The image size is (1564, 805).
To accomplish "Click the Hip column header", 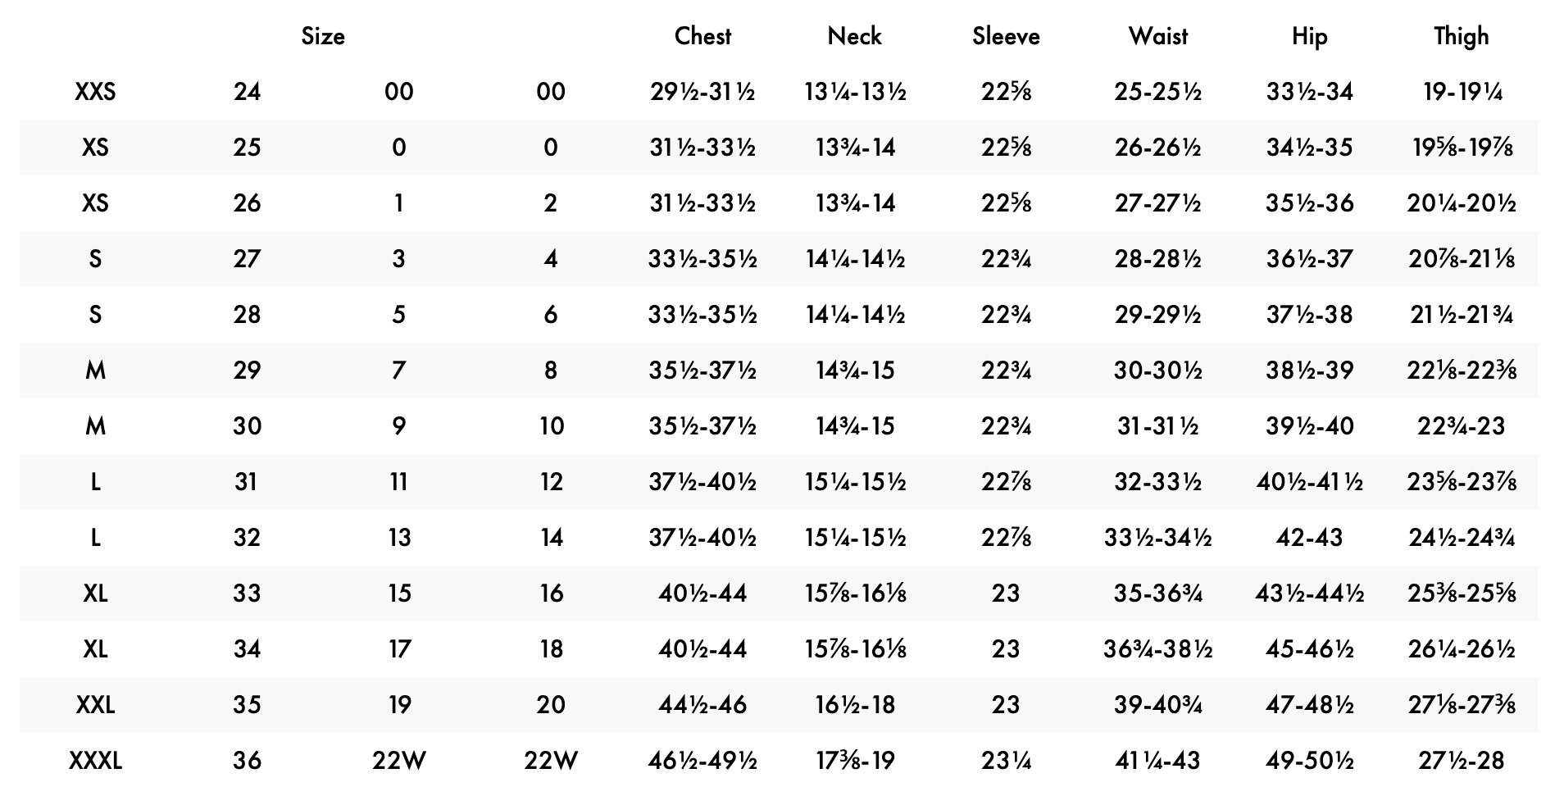I will (x=1309, y=36).
